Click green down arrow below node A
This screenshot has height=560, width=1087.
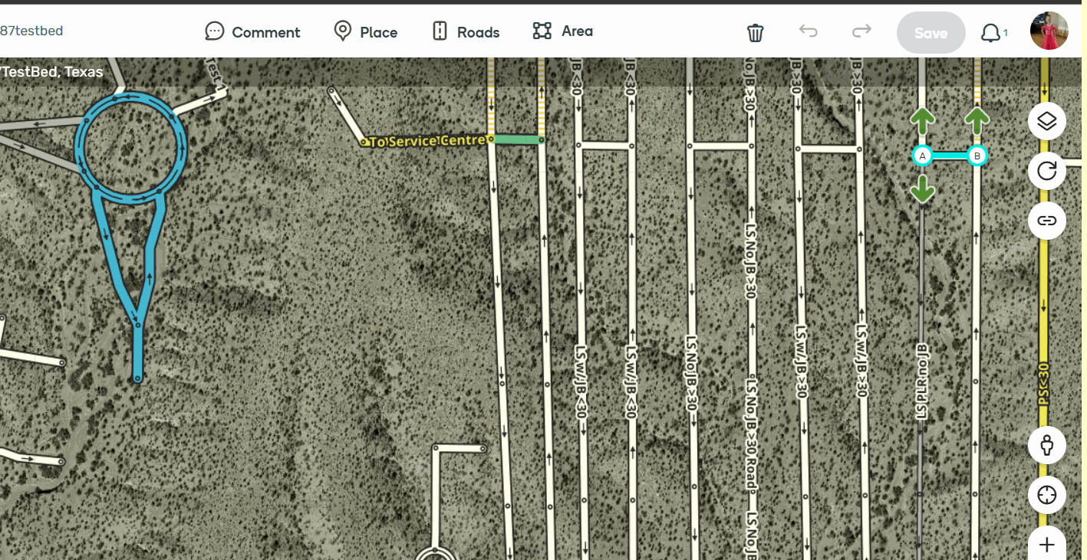[922, 188]
